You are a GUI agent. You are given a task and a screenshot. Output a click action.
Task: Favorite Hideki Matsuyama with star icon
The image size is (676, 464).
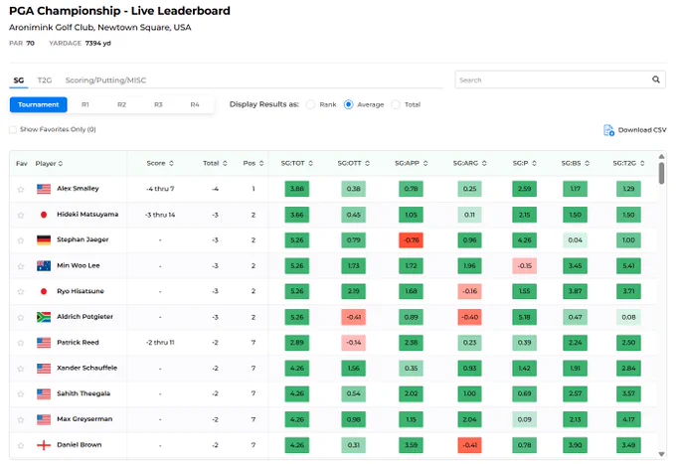pyautogui.click(x=20, y=215)
